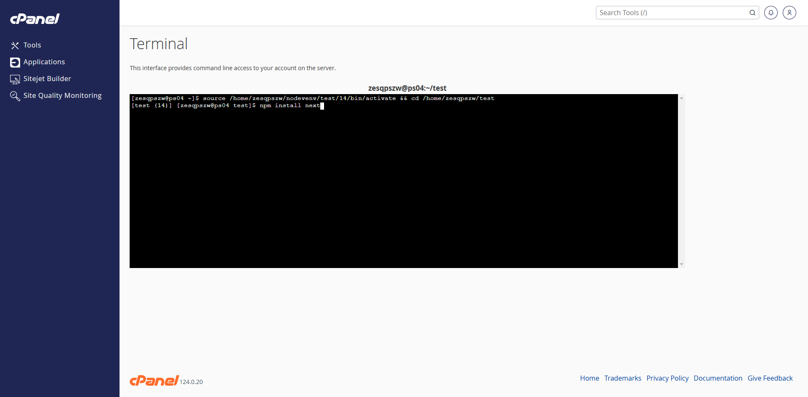This screenshot has width=808, height=397.
Task: Click the terminal scrollbar up arrow
Action: coord(681,98)
